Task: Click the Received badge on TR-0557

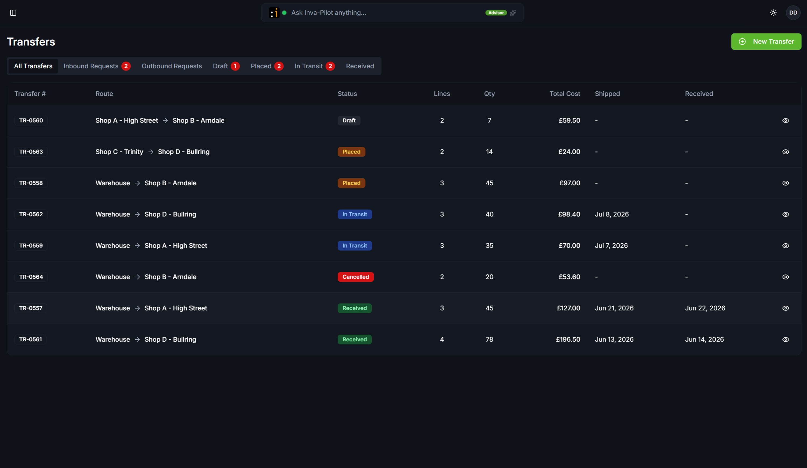Action: pos(355,308)
